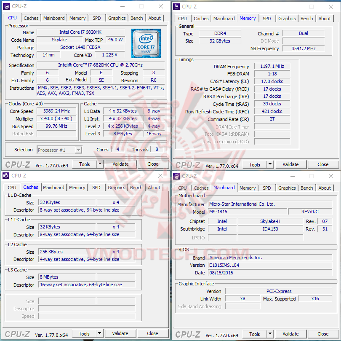Click Bus Speed value 99.76 MHz
The height and width of the screenshot is (341, 341).
click(56, 126)
